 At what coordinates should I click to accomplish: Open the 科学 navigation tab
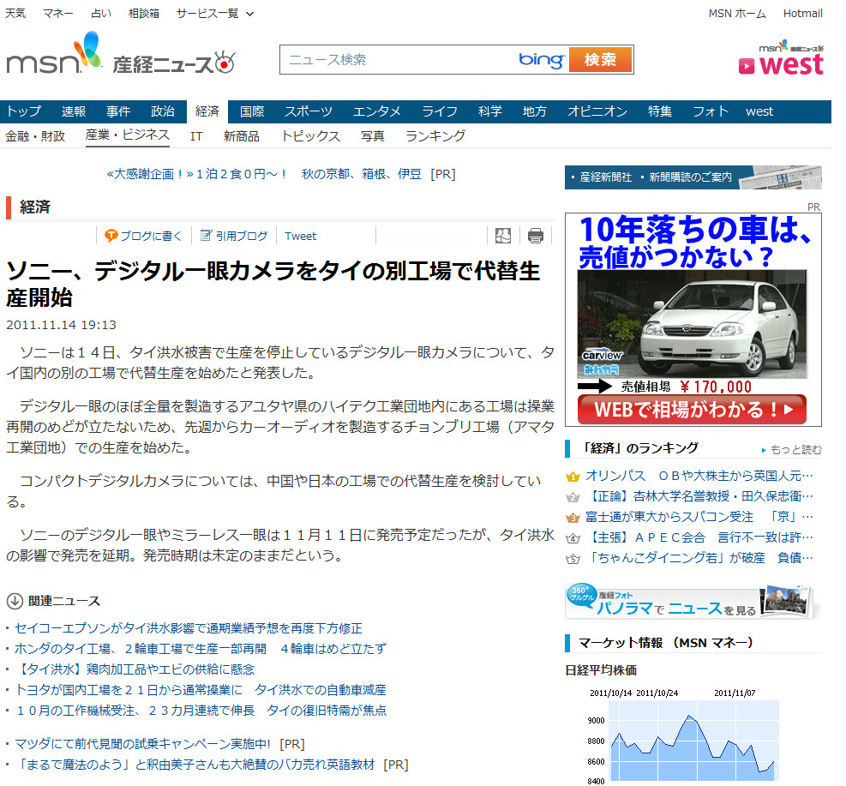[x=490, y=111]
